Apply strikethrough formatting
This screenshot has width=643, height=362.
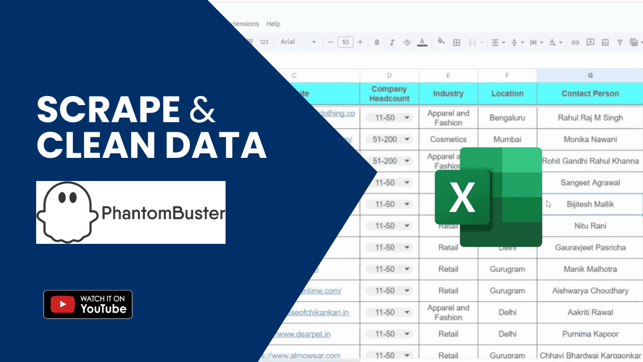pos(407,42)
